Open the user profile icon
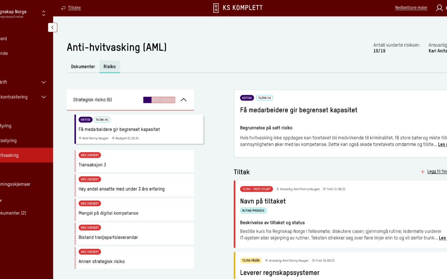The height and width of the screenshot is (279, 447). (x=439, y=8)
